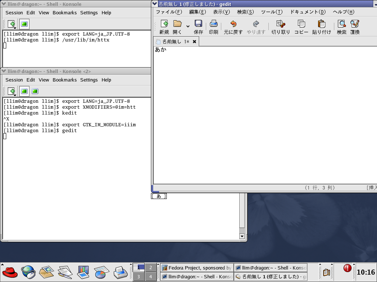Click the gedit New document (新規) icon

164,24
